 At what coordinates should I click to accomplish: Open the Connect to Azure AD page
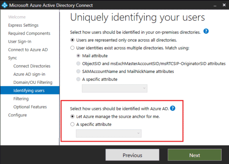28,50
